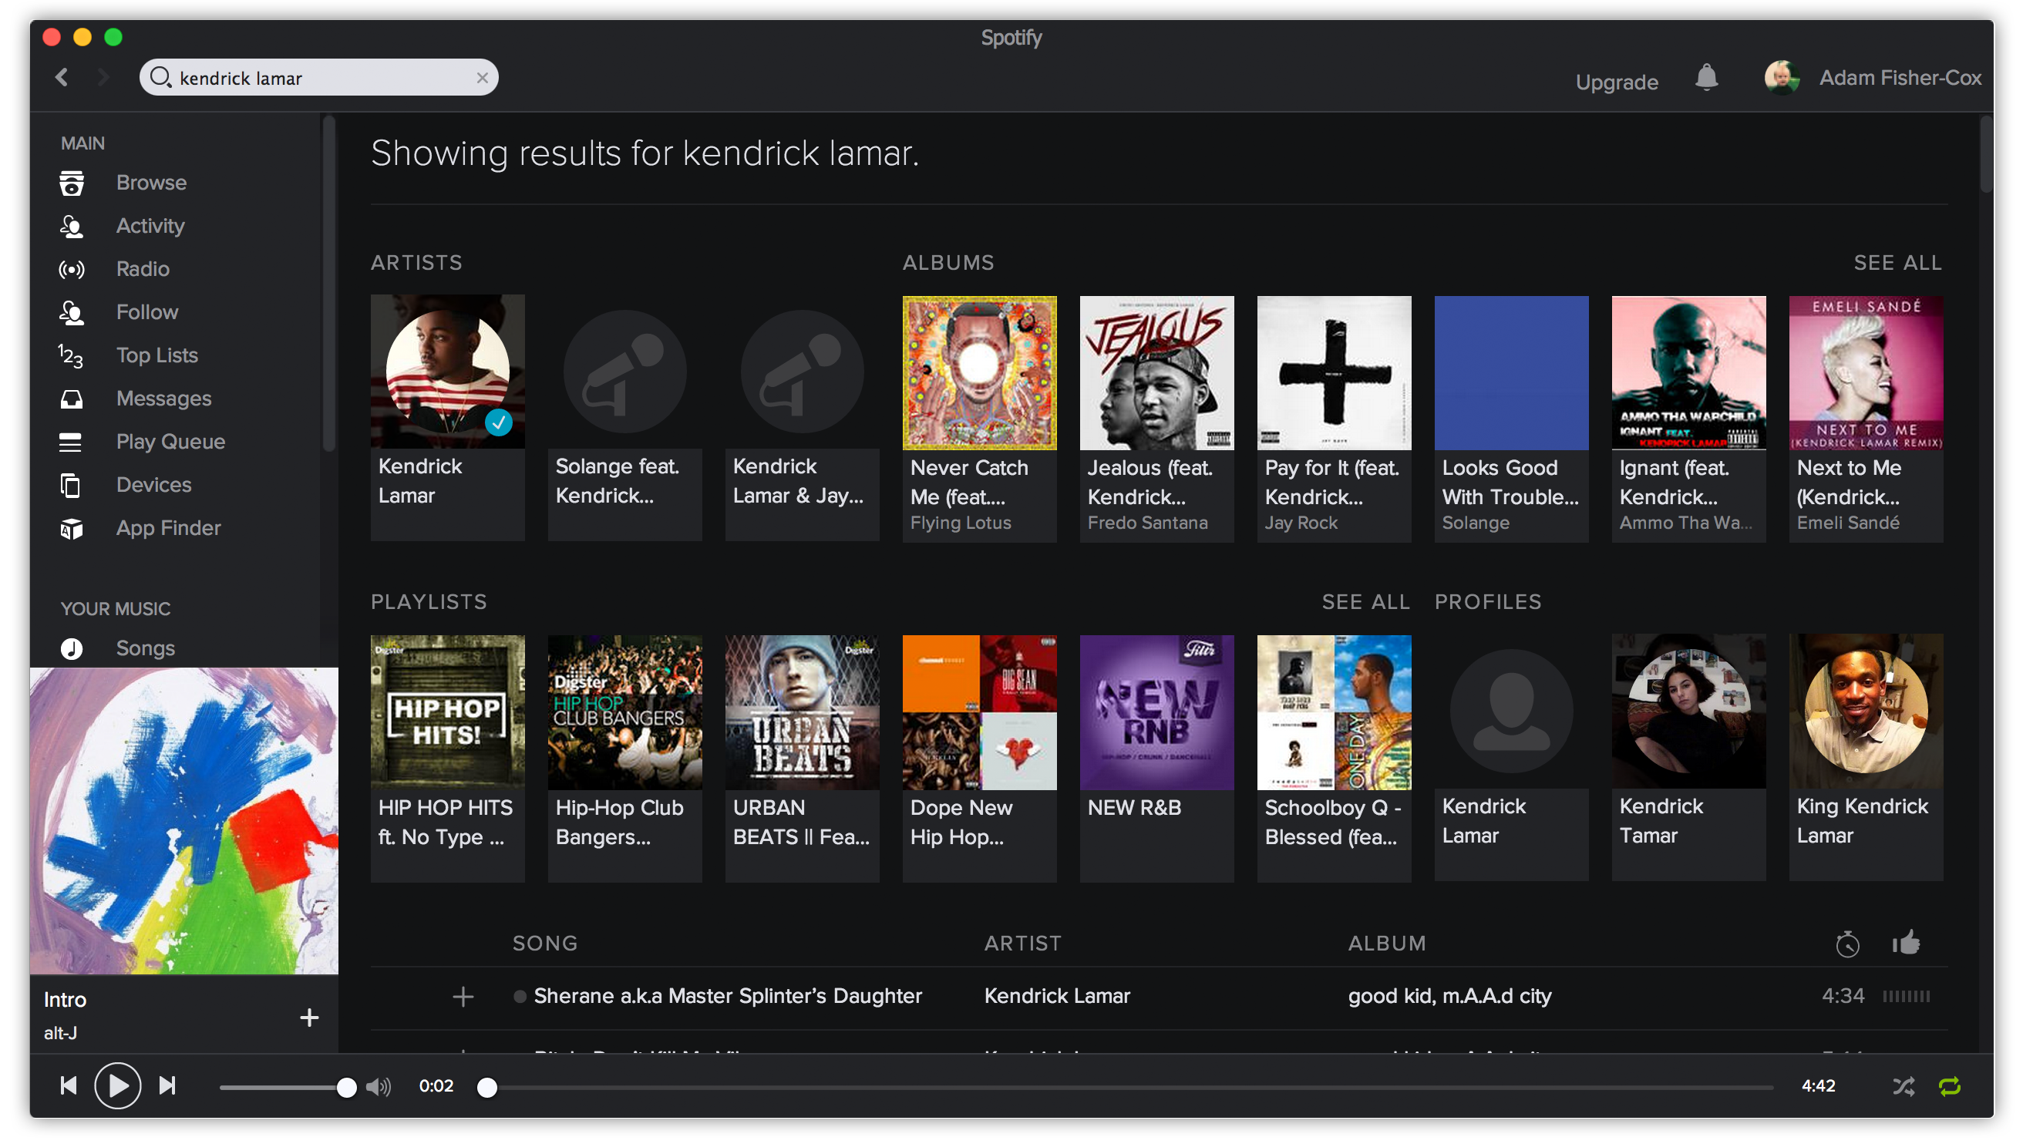Image resolution: width=2023 pixels, height=1144 pixels.
Task: Sort by the SONG column header
Action: point(544,943)
